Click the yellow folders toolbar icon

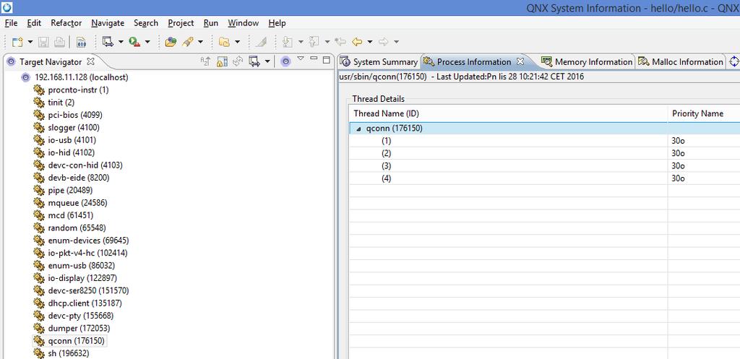224,42
